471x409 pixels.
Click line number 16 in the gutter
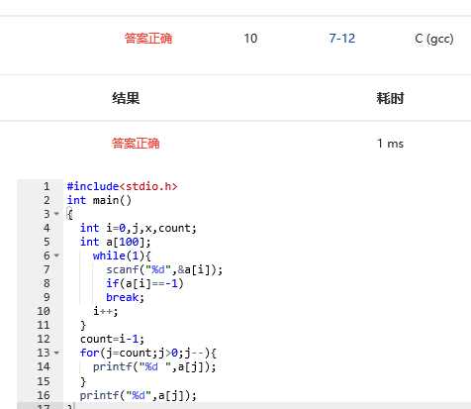[x=44, y=395]
